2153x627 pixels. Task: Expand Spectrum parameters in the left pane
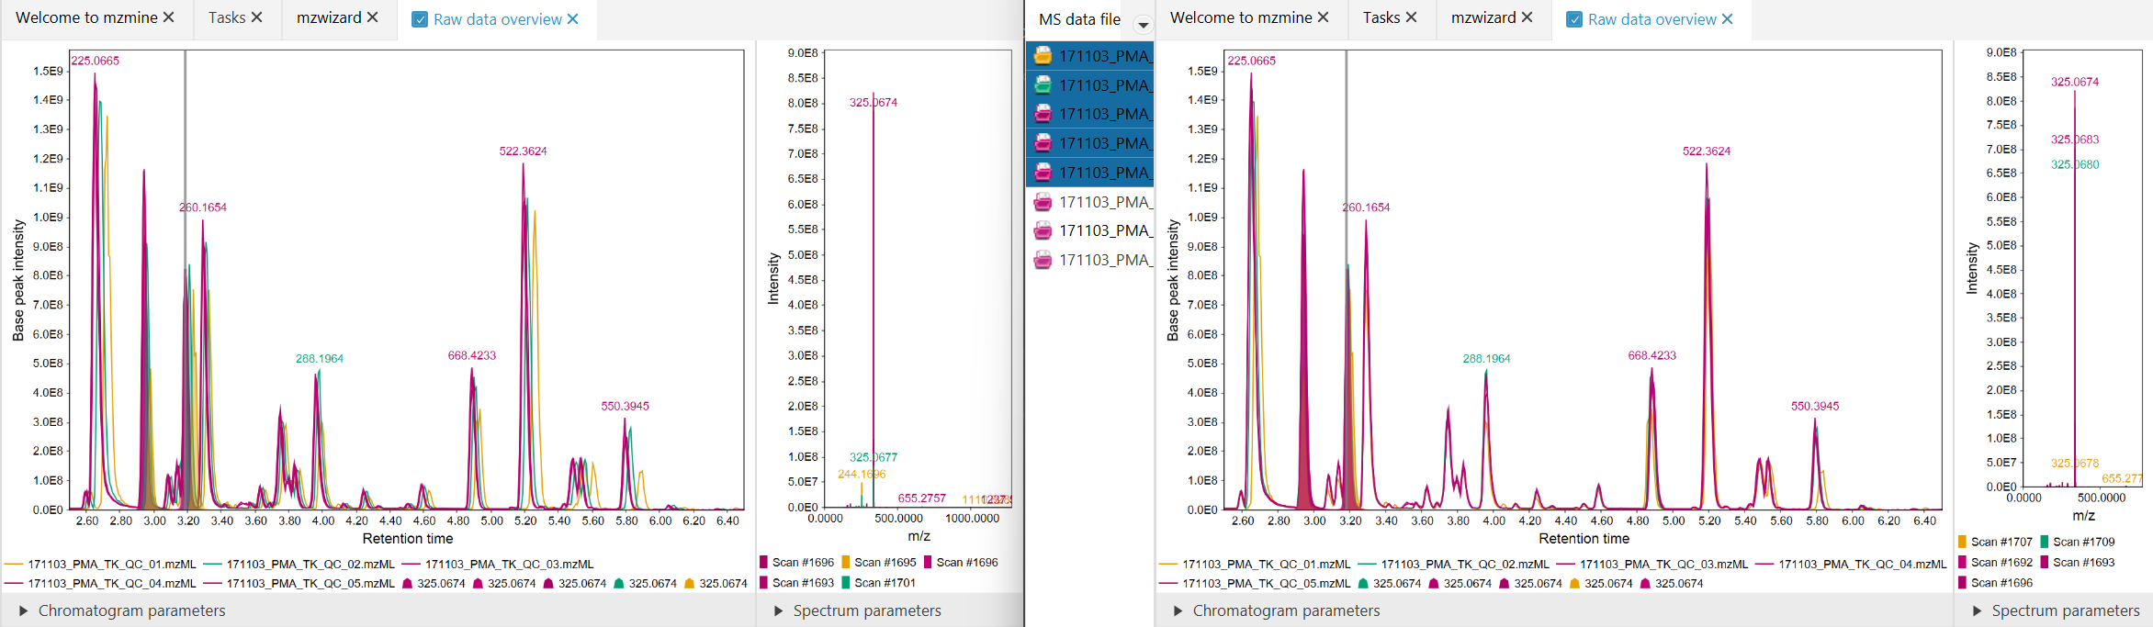[x=779, y=610]
